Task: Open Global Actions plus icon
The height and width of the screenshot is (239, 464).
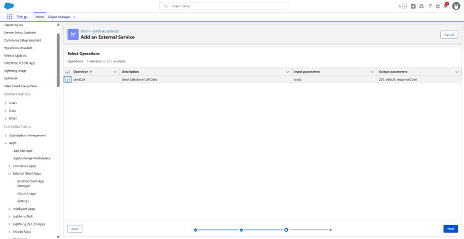Action: coord(413,6)
